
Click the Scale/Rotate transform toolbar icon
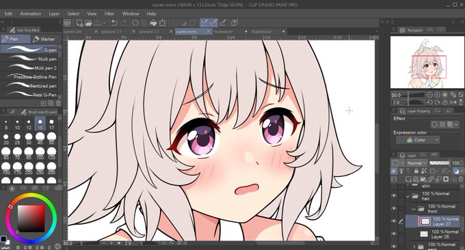coord(162,23)
